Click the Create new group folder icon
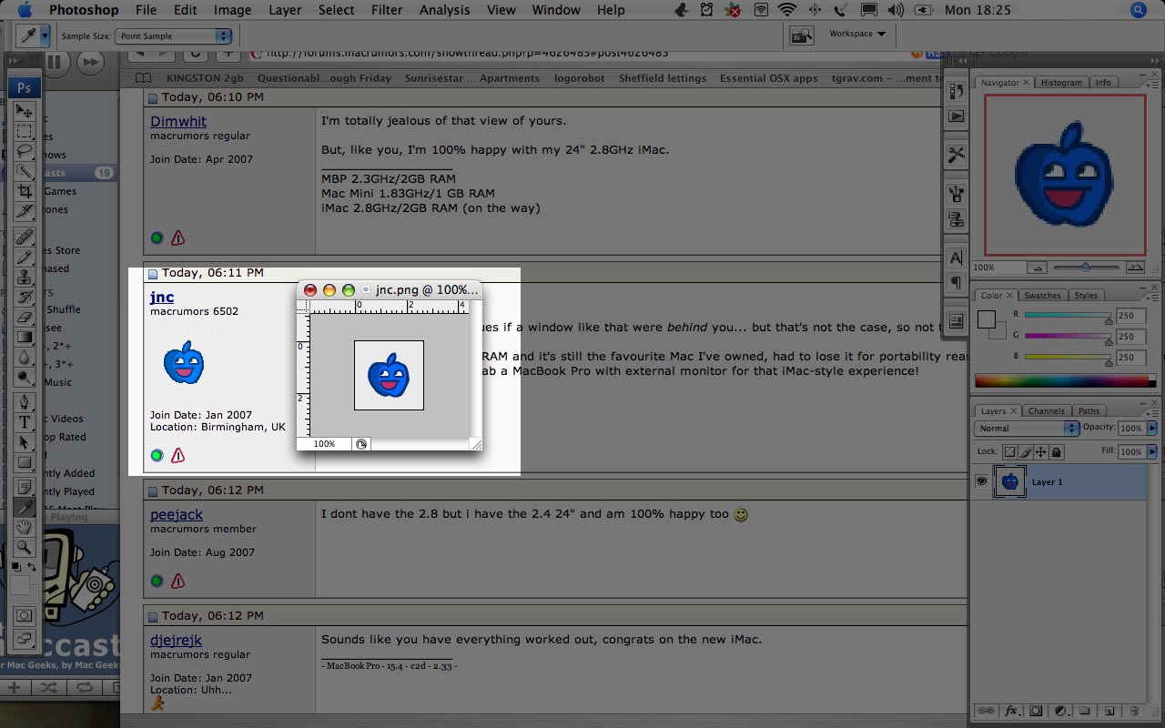The width and height of the screenshot is (1165, 728). tap(1085, 711)
